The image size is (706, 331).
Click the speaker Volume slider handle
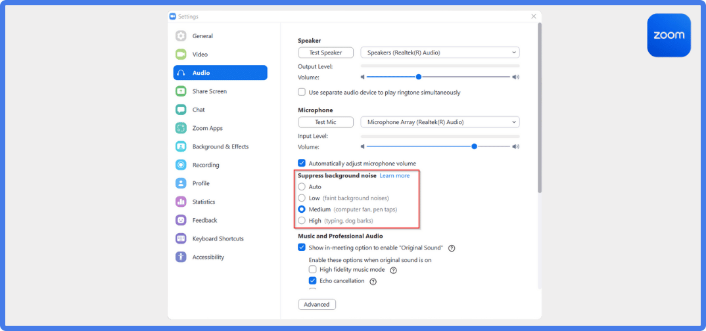[x=418, y=77]
